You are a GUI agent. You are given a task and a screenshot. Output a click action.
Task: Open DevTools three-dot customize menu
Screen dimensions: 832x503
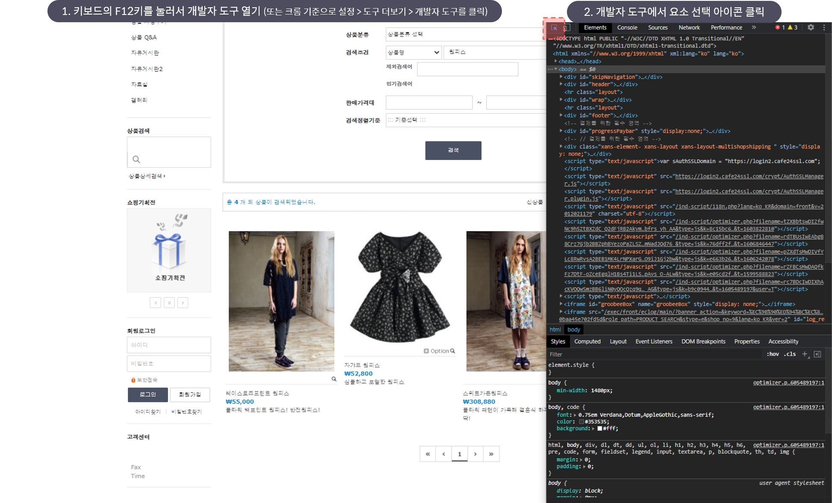(824, 27)
